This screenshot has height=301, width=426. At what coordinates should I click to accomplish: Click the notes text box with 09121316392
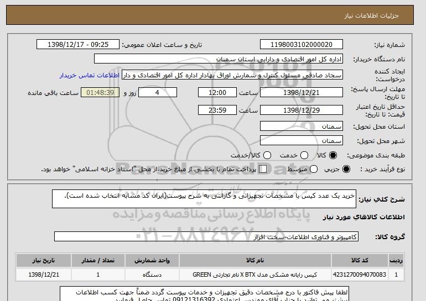point(204,294)
